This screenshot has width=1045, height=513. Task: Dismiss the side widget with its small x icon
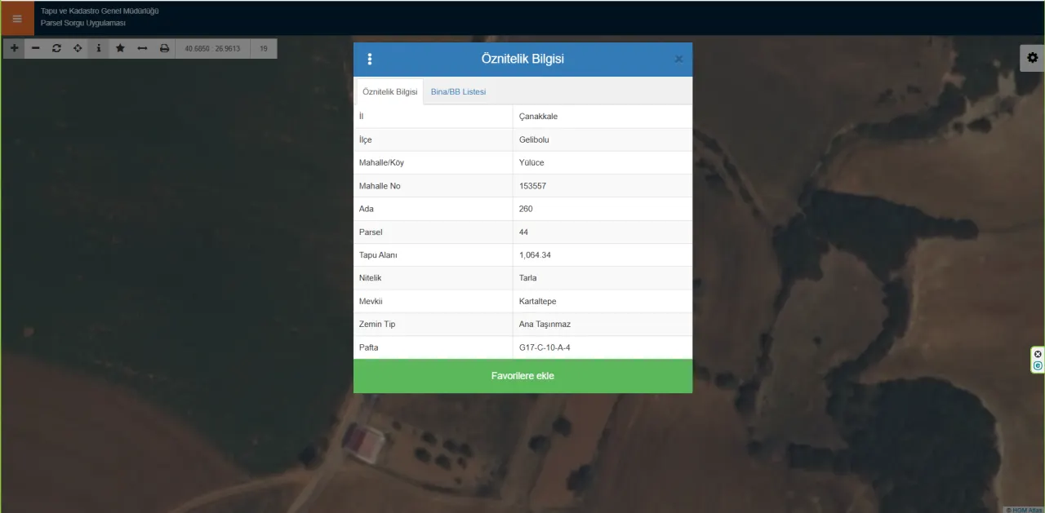pos(1038,354)
